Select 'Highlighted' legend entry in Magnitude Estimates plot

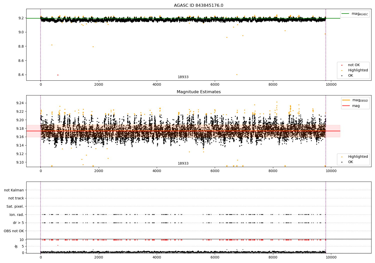tap(358, 157)
